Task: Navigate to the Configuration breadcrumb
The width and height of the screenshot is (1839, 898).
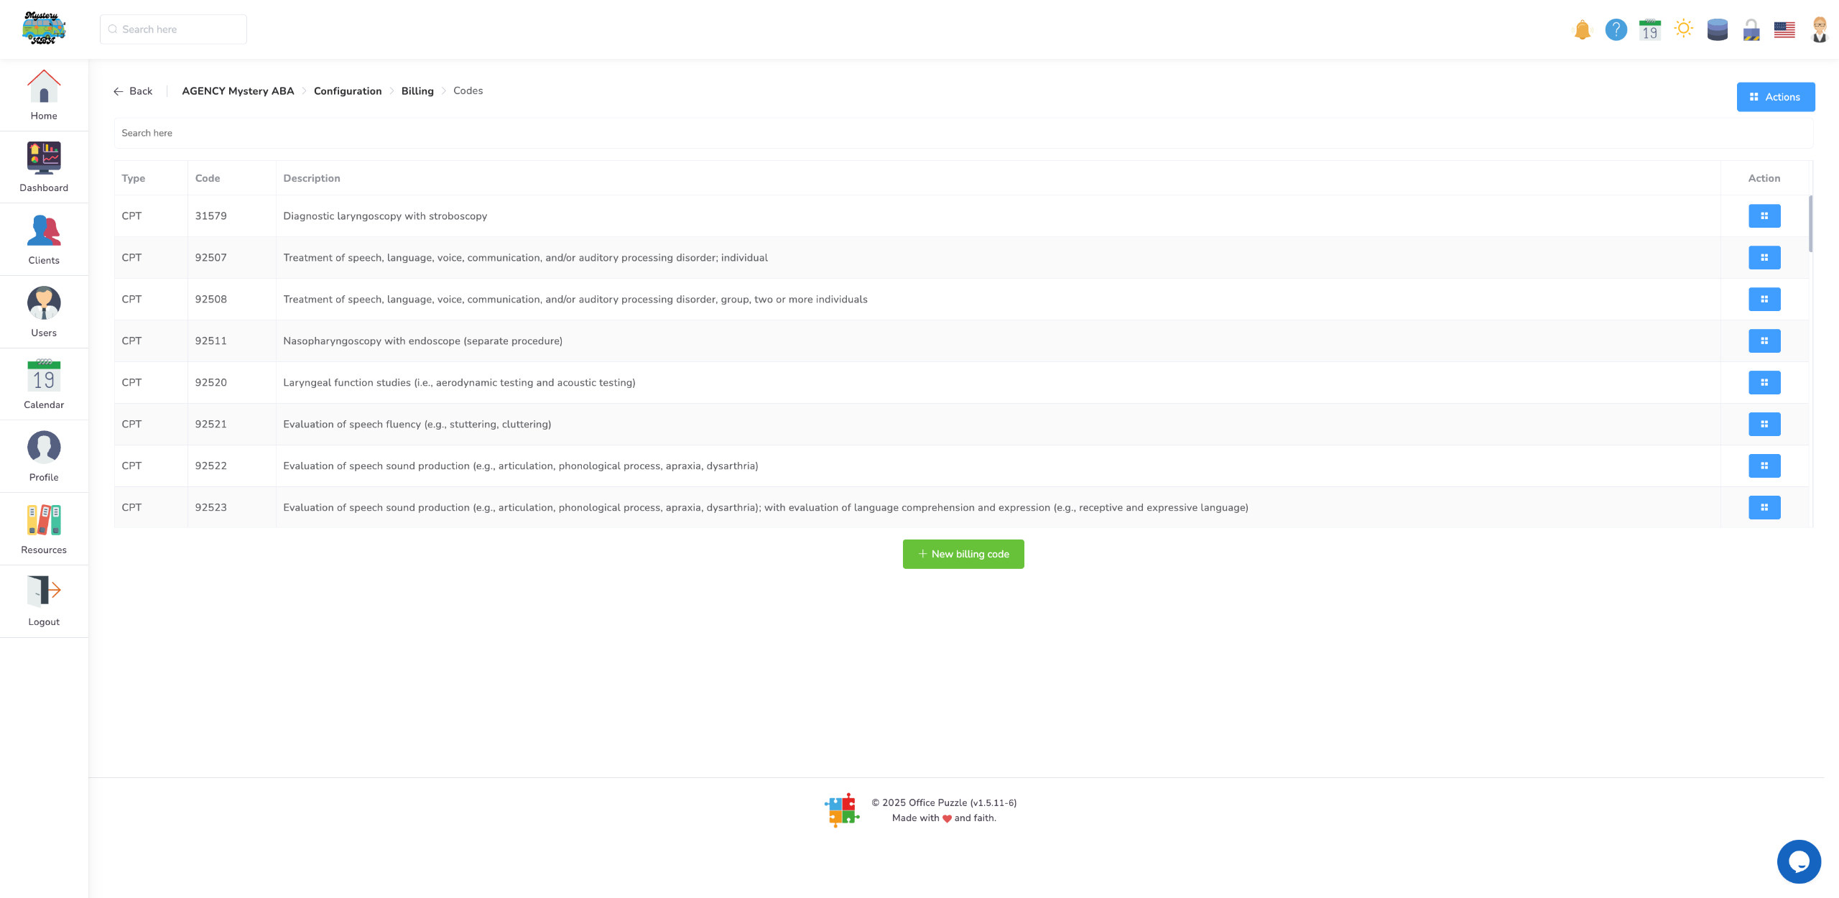Action: [348, 91]
